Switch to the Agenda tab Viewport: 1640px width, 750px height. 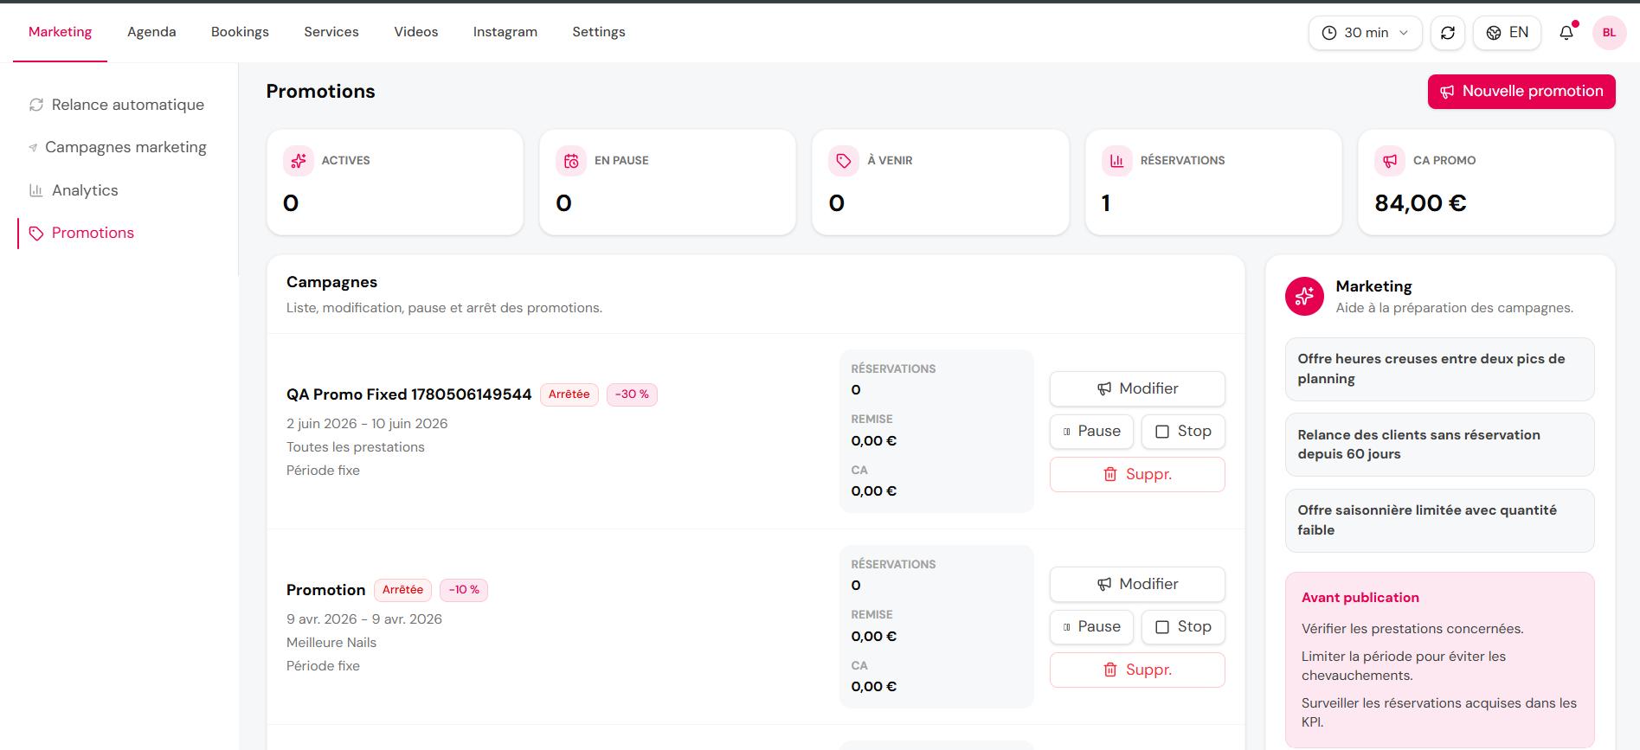click(x=151, y=32)
